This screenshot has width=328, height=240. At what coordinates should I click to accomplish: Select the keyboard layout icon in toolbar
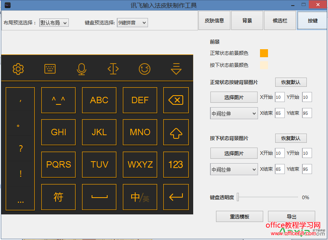pos(49,69)
